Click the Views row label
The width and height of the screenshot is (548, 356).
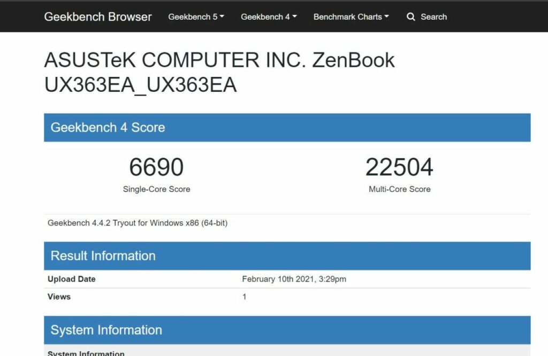(x=59, y=297)
